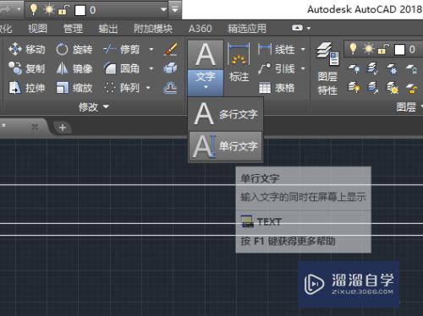Select the Stretch (拉伸) tool
Image resolution: width=423 pixels, height=316 pixels.
(26, 88)
